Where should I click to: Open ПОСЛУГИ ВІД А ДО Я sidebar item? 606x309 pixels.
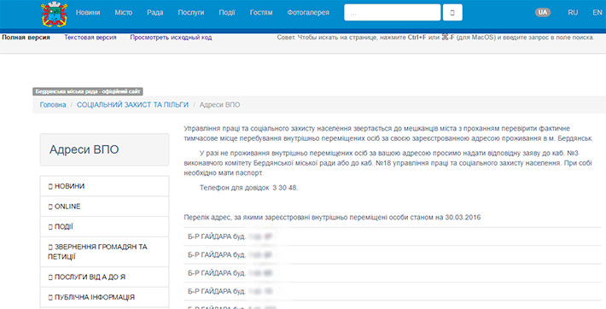point(104,277)
